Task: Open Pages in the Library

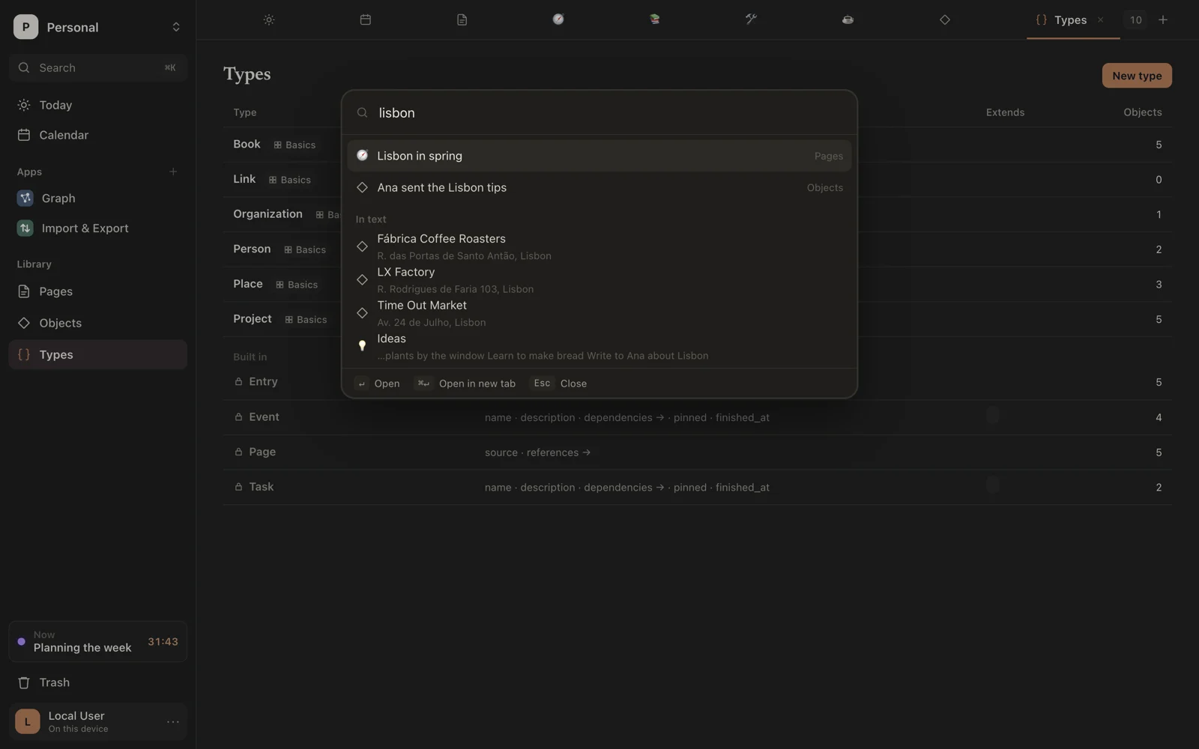Action: click(98, 291)
